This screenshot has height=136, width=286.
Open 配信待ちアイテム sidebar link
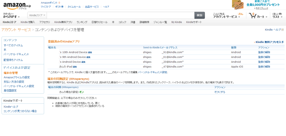(13, 60)
